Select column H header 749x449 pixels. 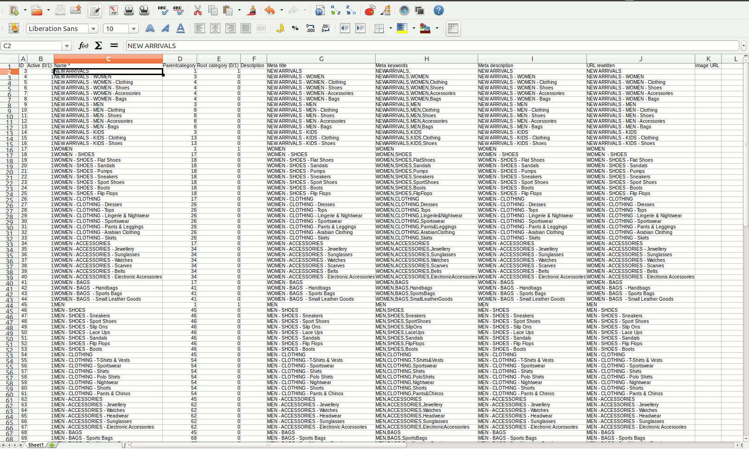tap(427, 59)
